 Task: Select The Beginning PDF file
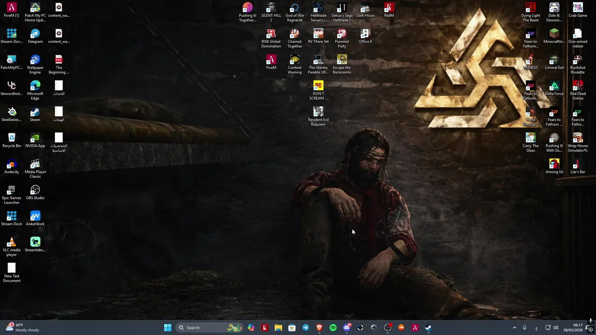[59, 65]
